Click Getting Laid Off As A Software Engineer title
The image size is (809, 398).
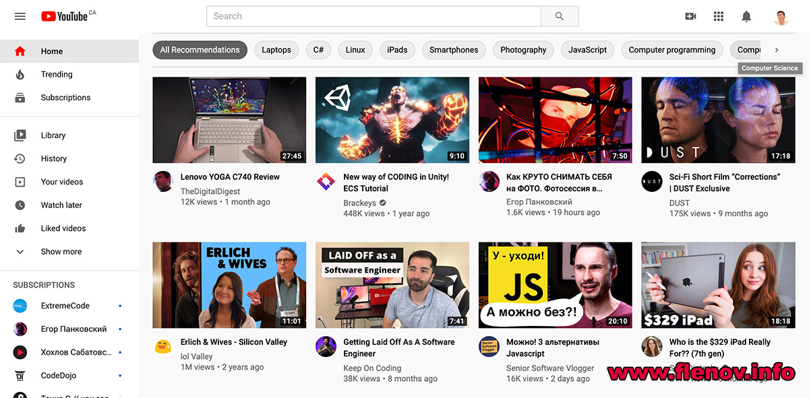point(399,347)
